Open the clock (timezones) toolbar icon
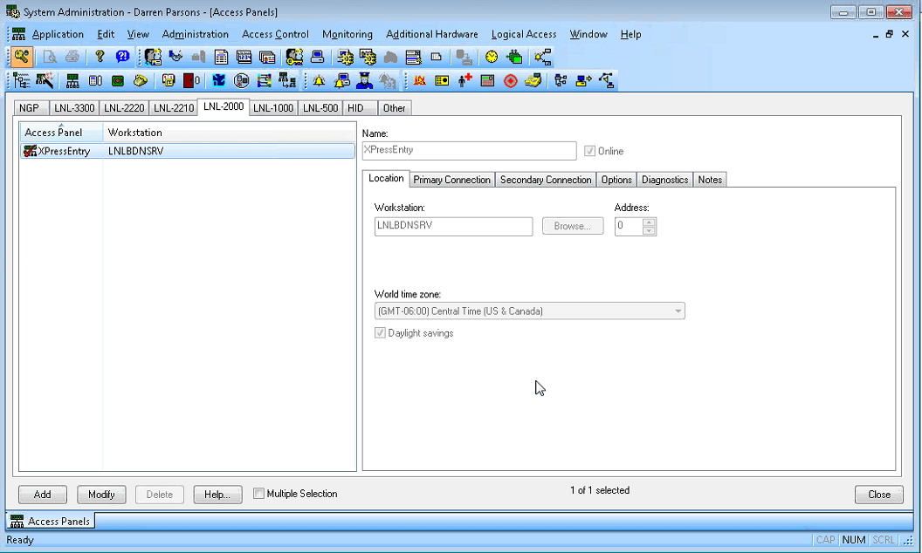This screenshot has height=553, width=922. tap(492, 57)
